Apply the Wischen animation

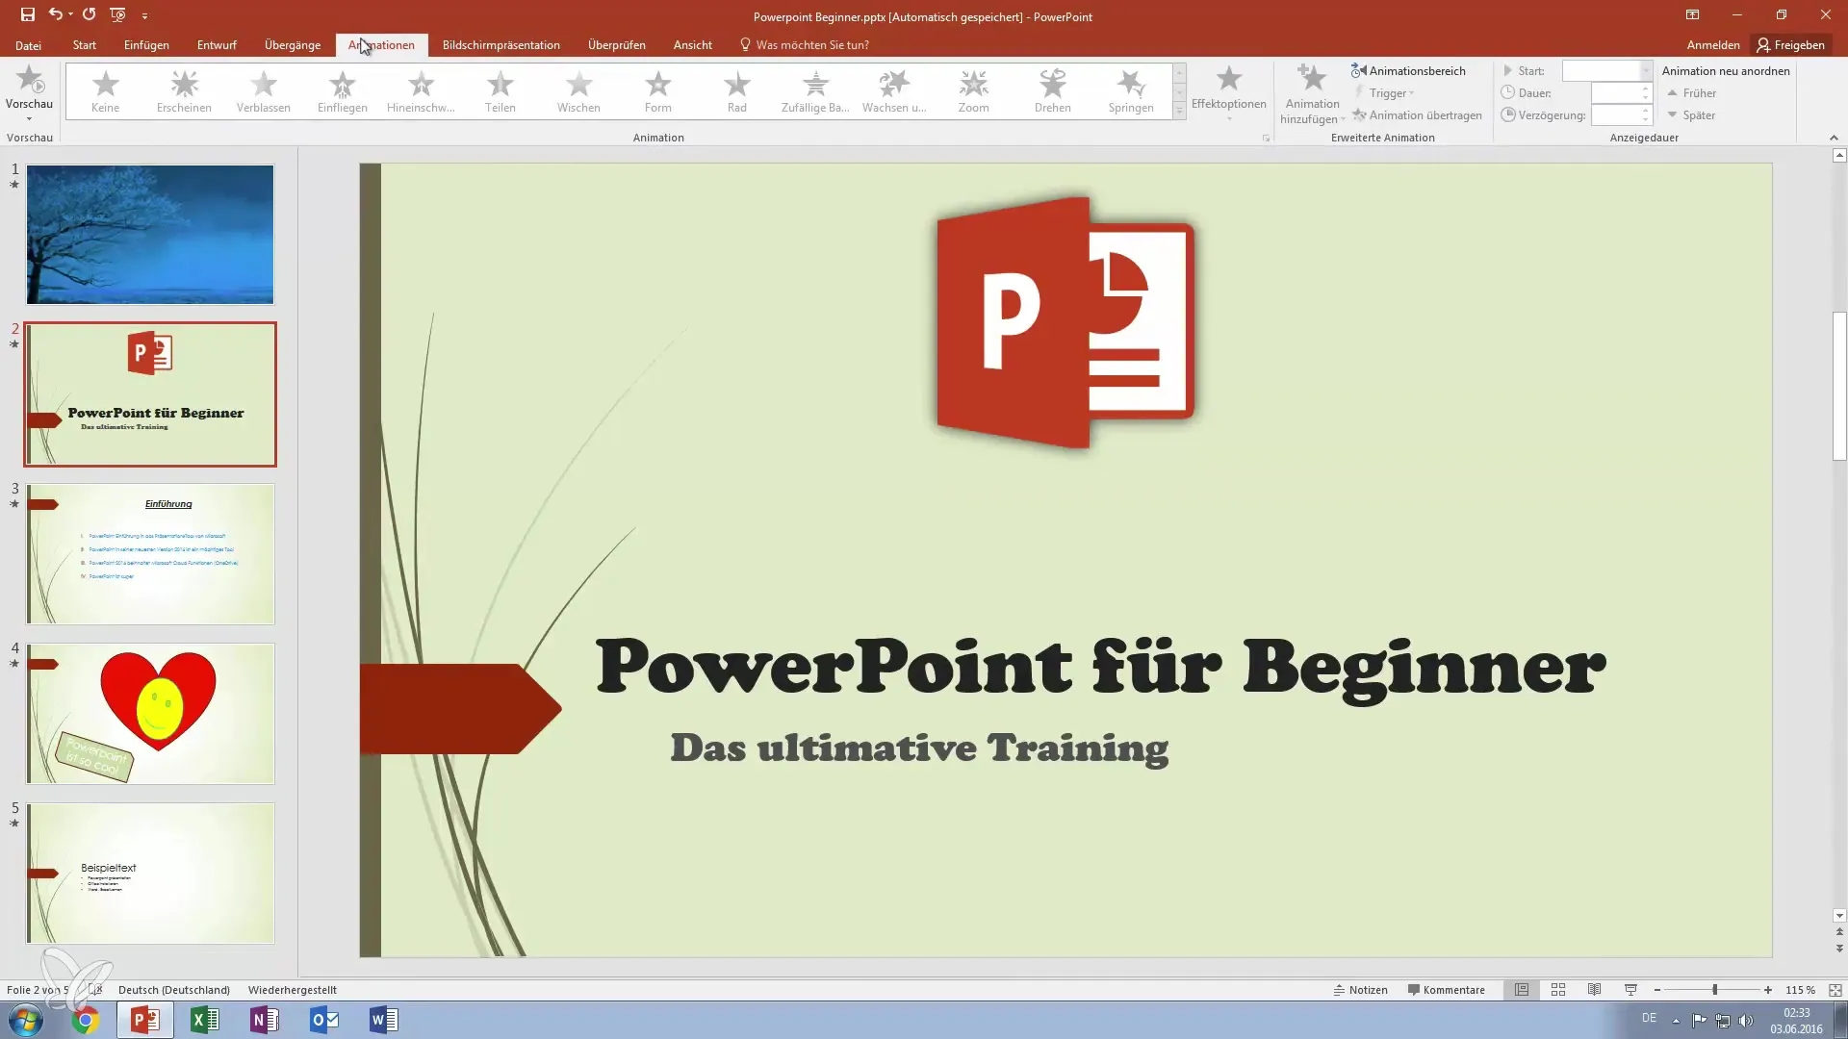coord(578,91)
